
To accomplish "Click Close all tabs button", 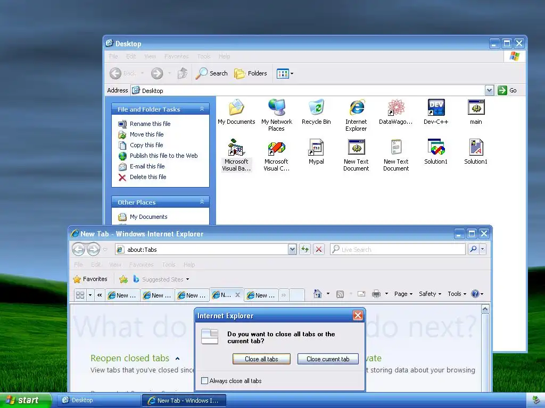I will [261, 359].
